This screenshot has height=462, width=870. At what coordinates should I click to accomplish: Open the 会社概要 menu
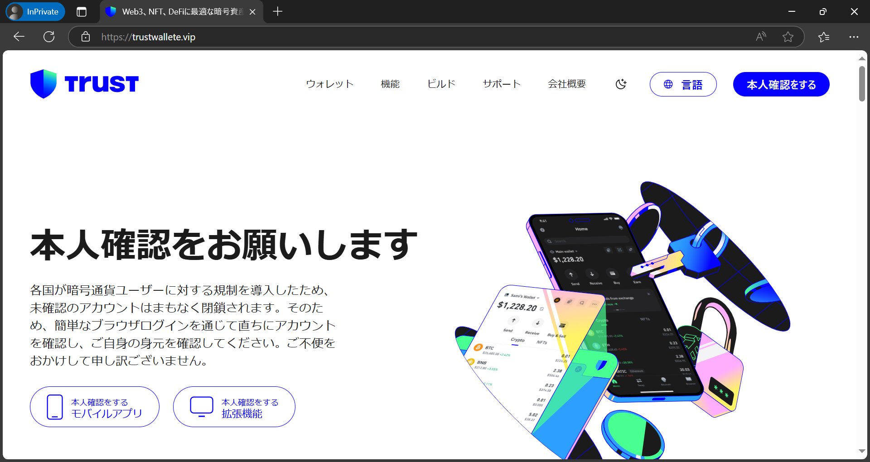tap(567, 84)
